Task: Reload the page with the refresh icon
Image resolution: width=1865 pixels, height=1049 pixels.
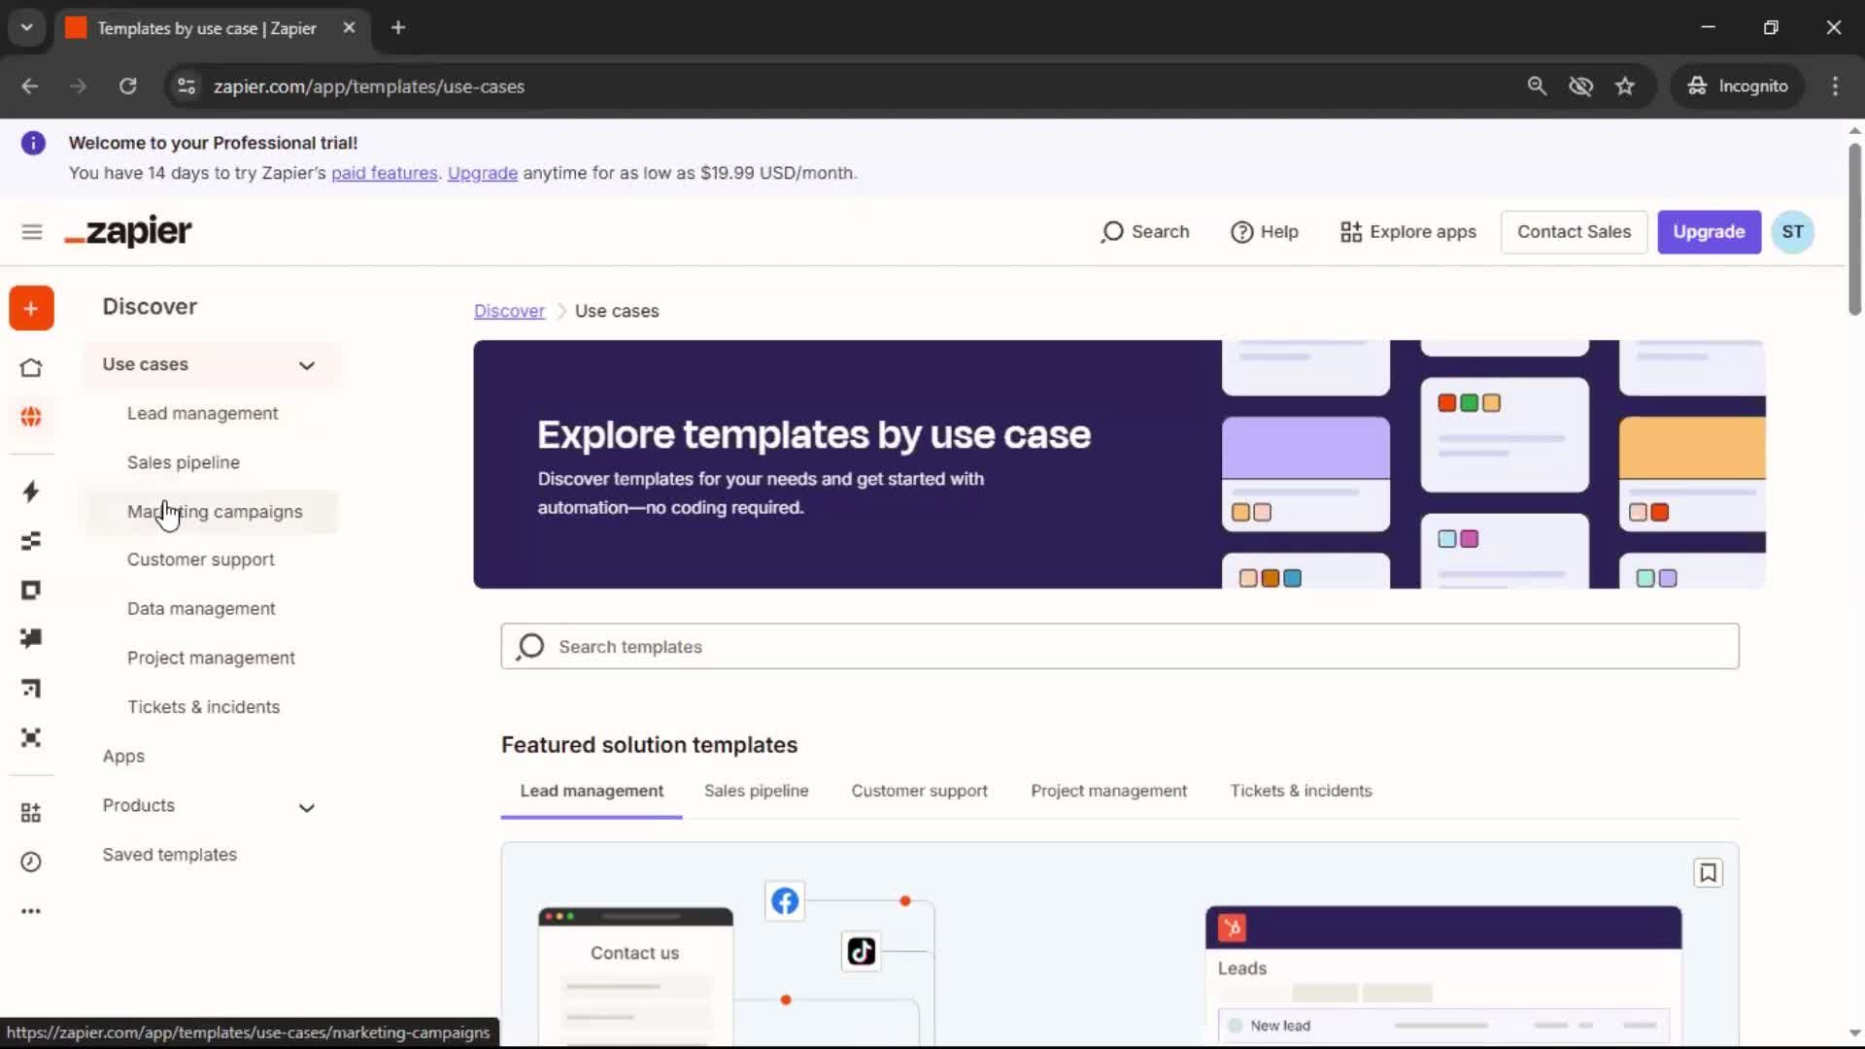Action: (127, 86)
